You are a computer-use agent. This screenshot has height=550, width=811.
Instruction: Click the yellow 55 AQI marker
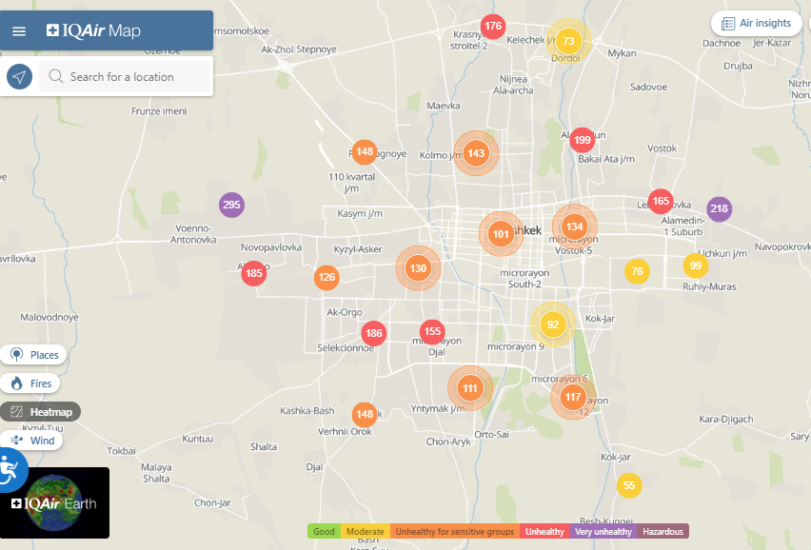[628, 485]
